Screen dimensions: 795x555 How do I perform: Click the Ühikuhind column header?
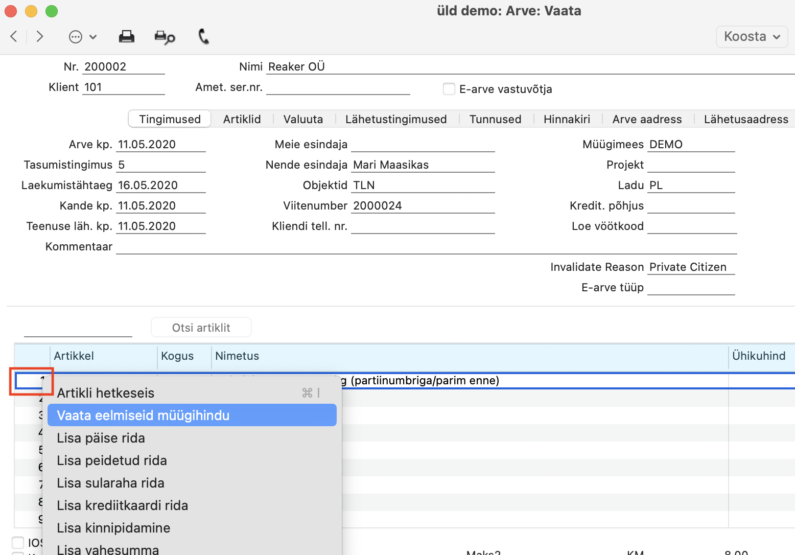tap(758, 356)
